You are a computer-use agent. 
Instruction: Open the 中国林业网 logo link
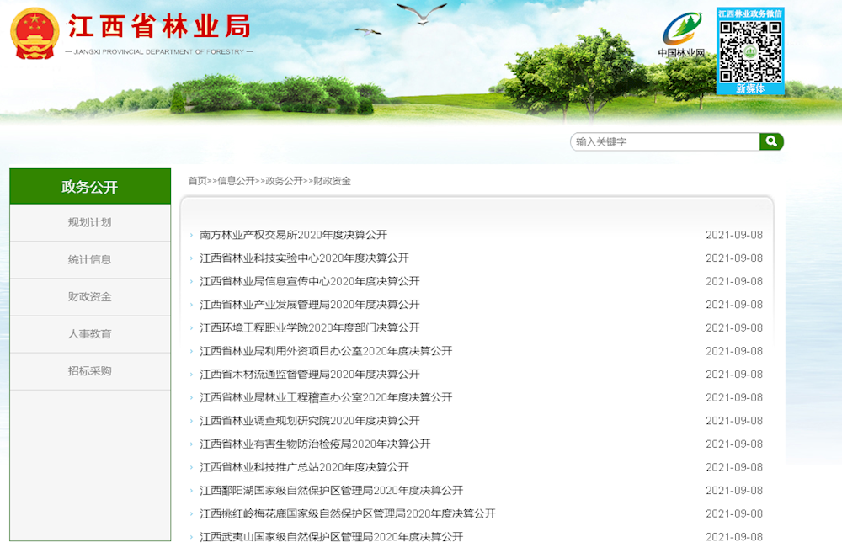pos(681,35)
